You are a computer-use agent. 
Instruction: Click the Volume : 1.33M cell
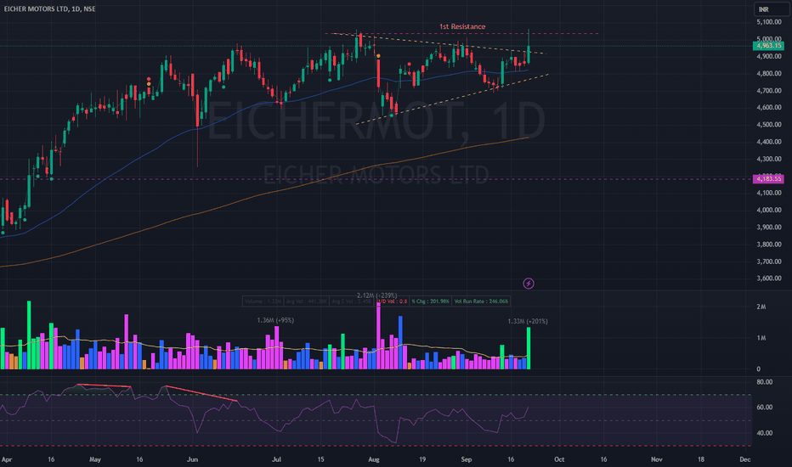pyautogui.click(x=263, y=301)
